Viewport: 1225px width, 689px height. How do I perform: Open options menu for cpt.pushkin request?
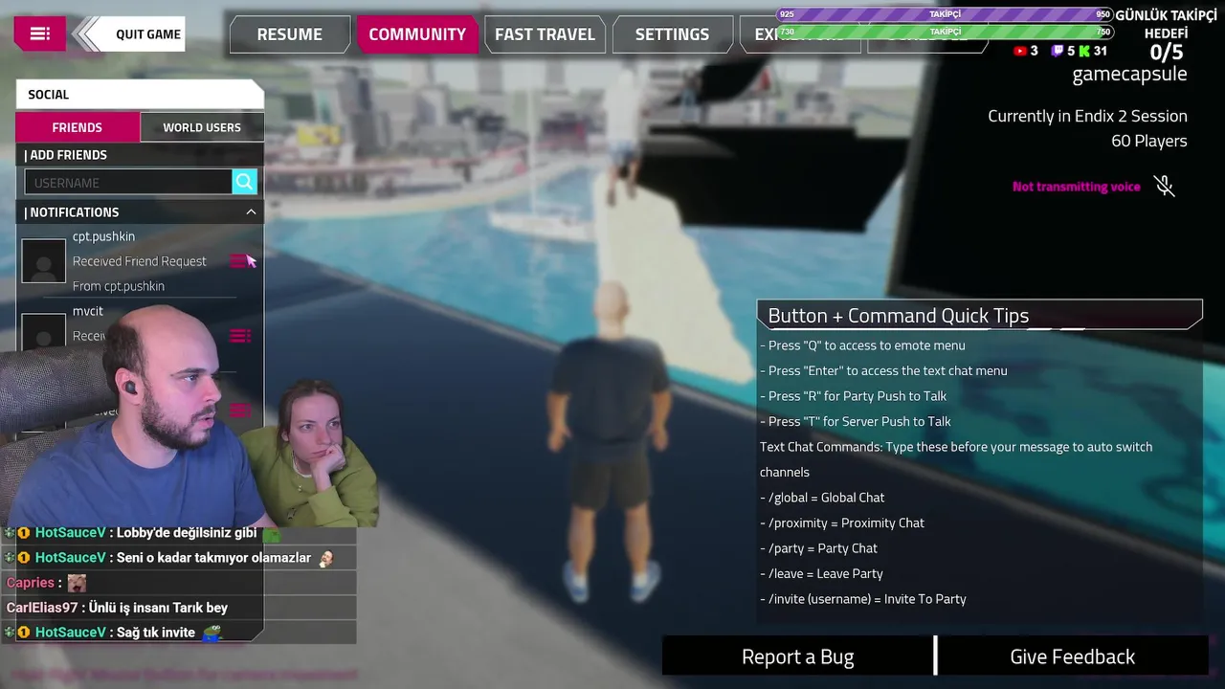click(239, 261)
